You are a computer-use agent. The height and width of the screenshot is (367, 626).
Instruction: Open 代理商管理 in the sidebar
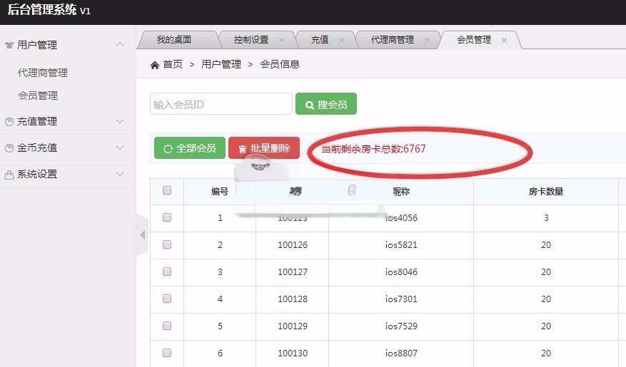43,73
